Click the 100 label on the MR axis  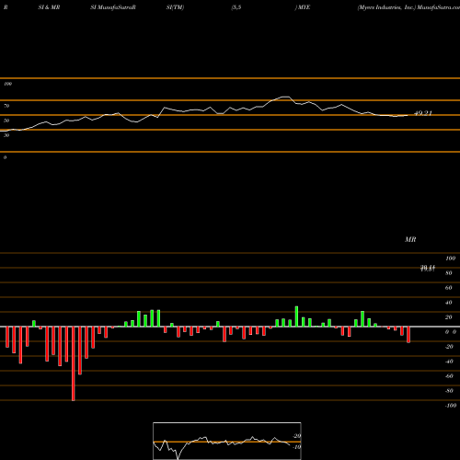coord(450,259)
